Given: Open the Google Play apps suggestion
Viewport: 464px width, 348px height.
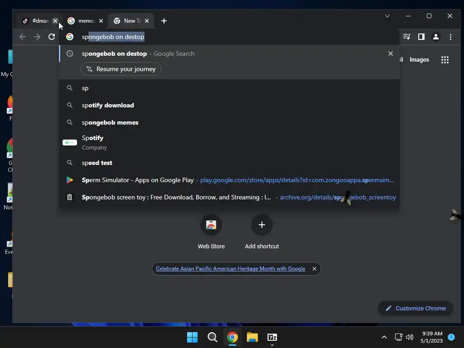Looking at the screenshot, I should (x=229, y=180).
